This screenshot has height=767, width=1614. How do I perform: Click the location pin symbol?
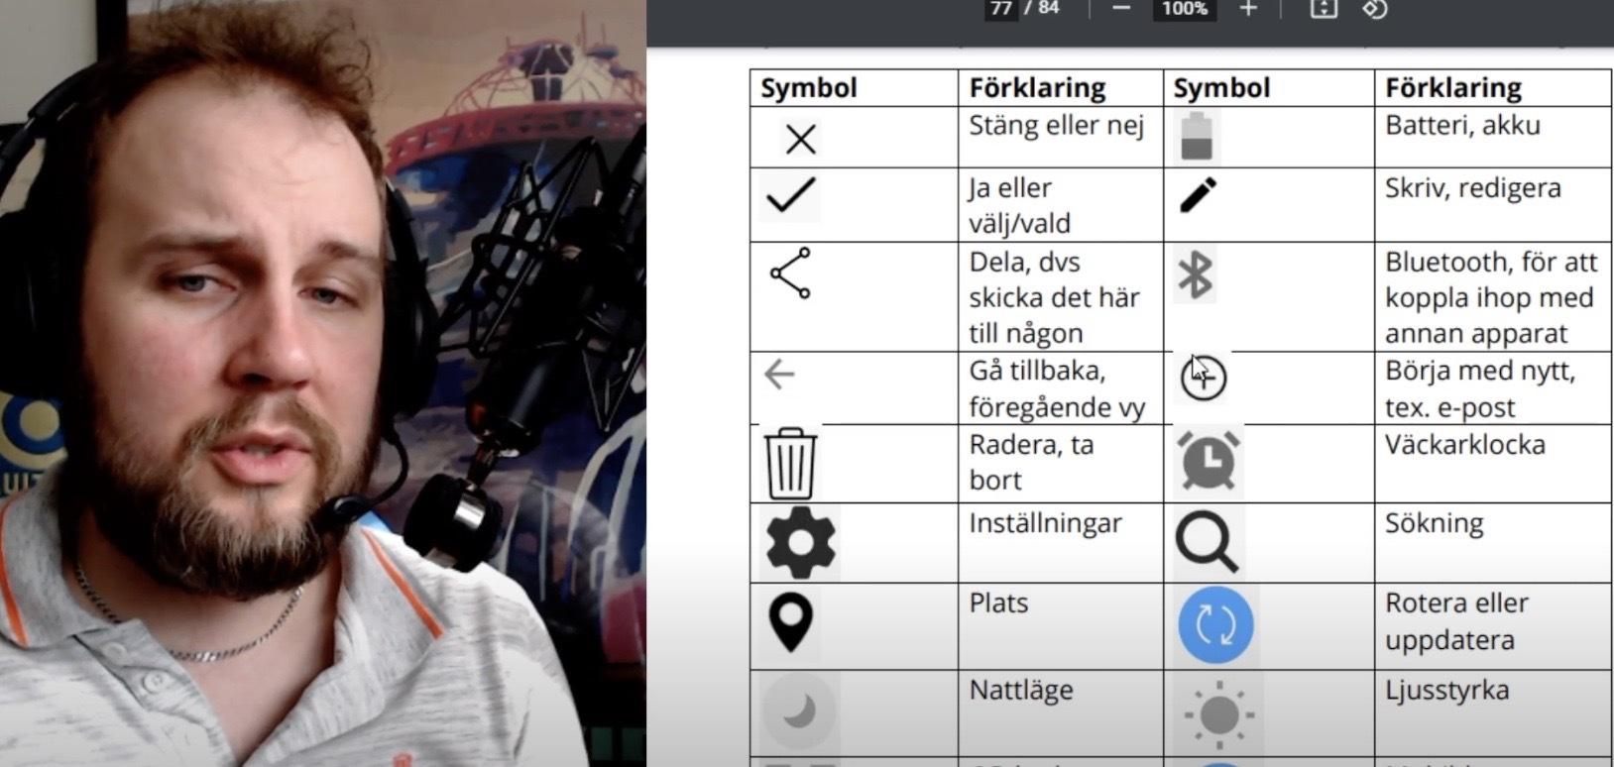point(791,622)
